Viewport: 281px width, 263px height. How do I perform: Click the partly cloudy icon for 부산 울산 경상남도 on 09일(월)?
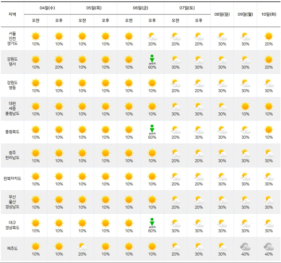(x=245, y=199)
